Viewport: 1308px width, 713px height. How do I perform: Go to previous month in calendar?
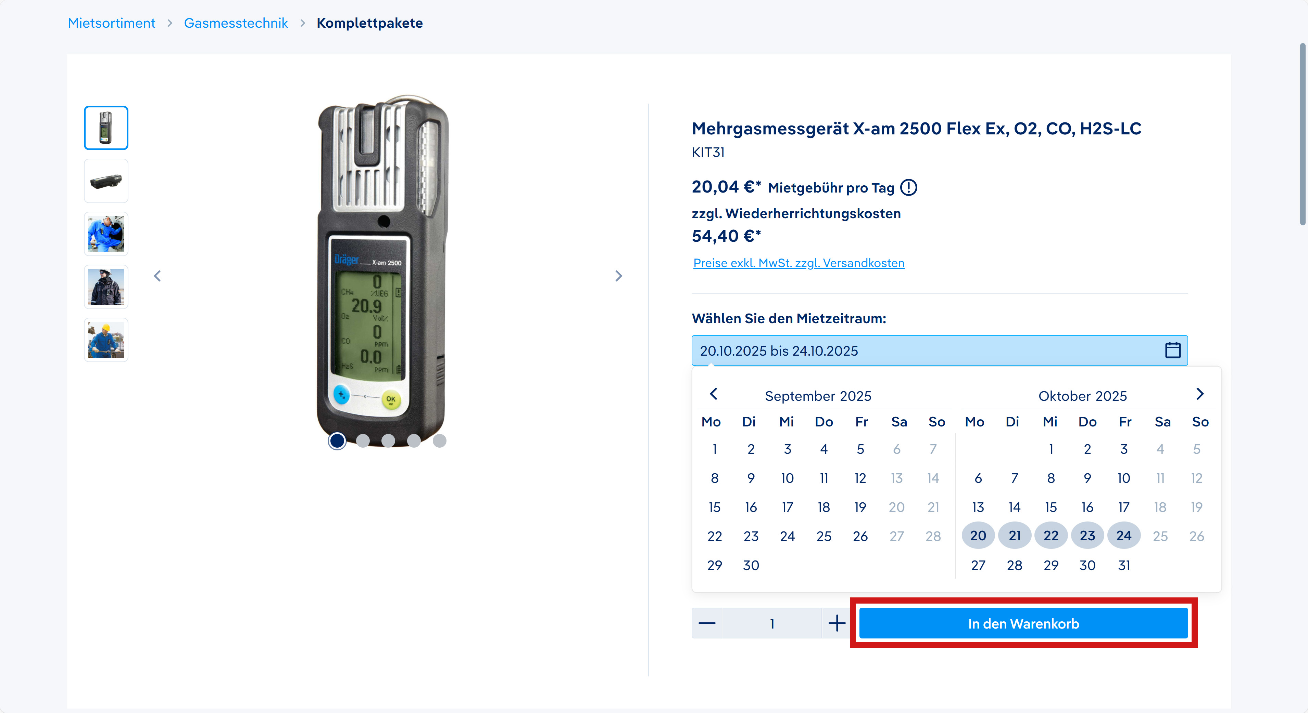[x=714, y=394]
